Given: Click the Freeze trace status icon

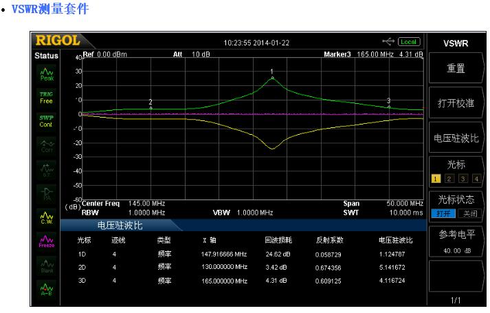Looking at the screenshot, I should pyautogui.click(x=46, y=241).
